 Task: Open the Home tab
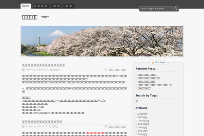26,6
